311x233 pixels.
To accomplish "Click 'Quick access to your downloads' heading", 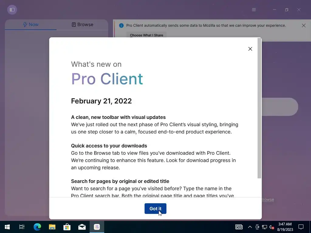I will point(109,146).
